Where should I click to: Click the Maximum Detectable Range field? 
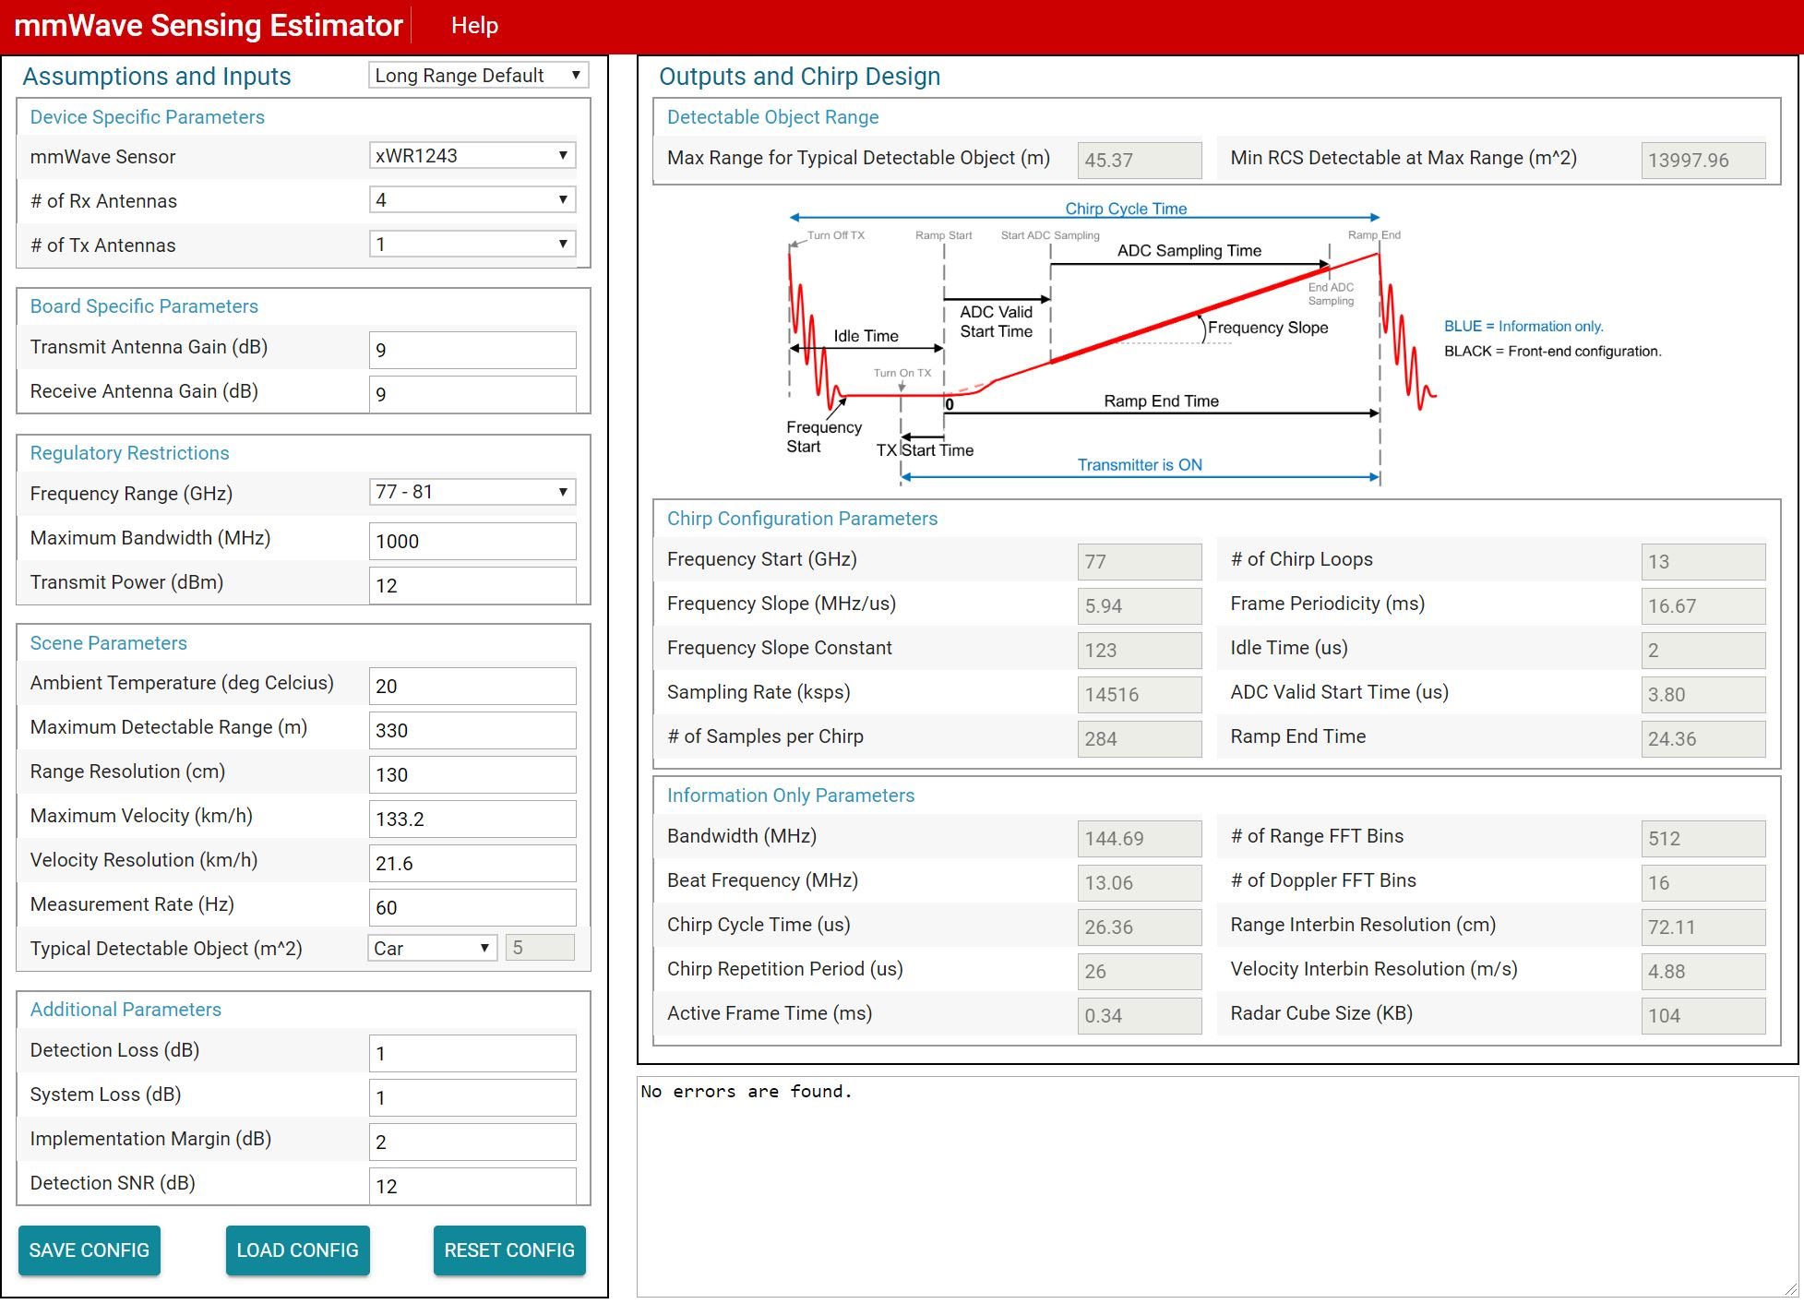[x=472, y=730]
